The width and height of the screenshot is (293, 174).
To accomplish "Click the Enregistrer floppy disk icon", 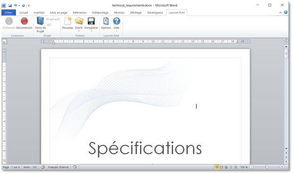I will [x=91, y=21].
